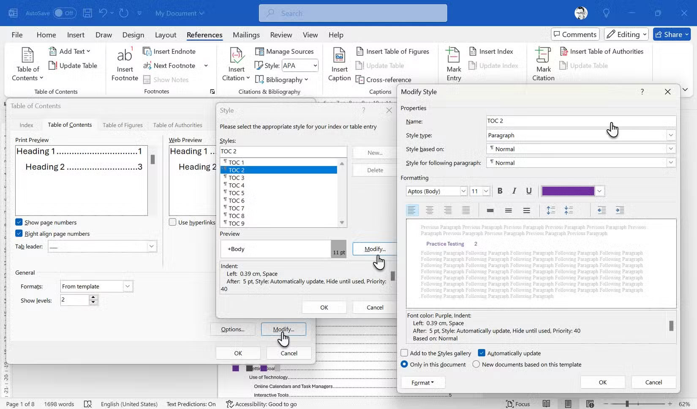Uncheck Show page numbers
This screenshot has height=409, width=697.
(x=19, y=222)
